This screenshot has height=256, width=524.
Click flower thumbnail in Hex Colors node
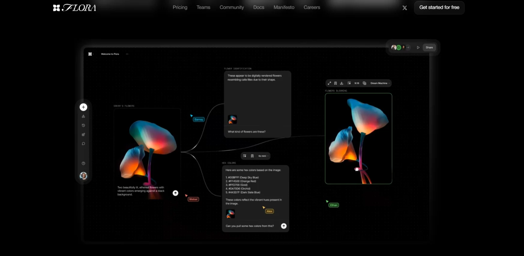pos(230,214)
